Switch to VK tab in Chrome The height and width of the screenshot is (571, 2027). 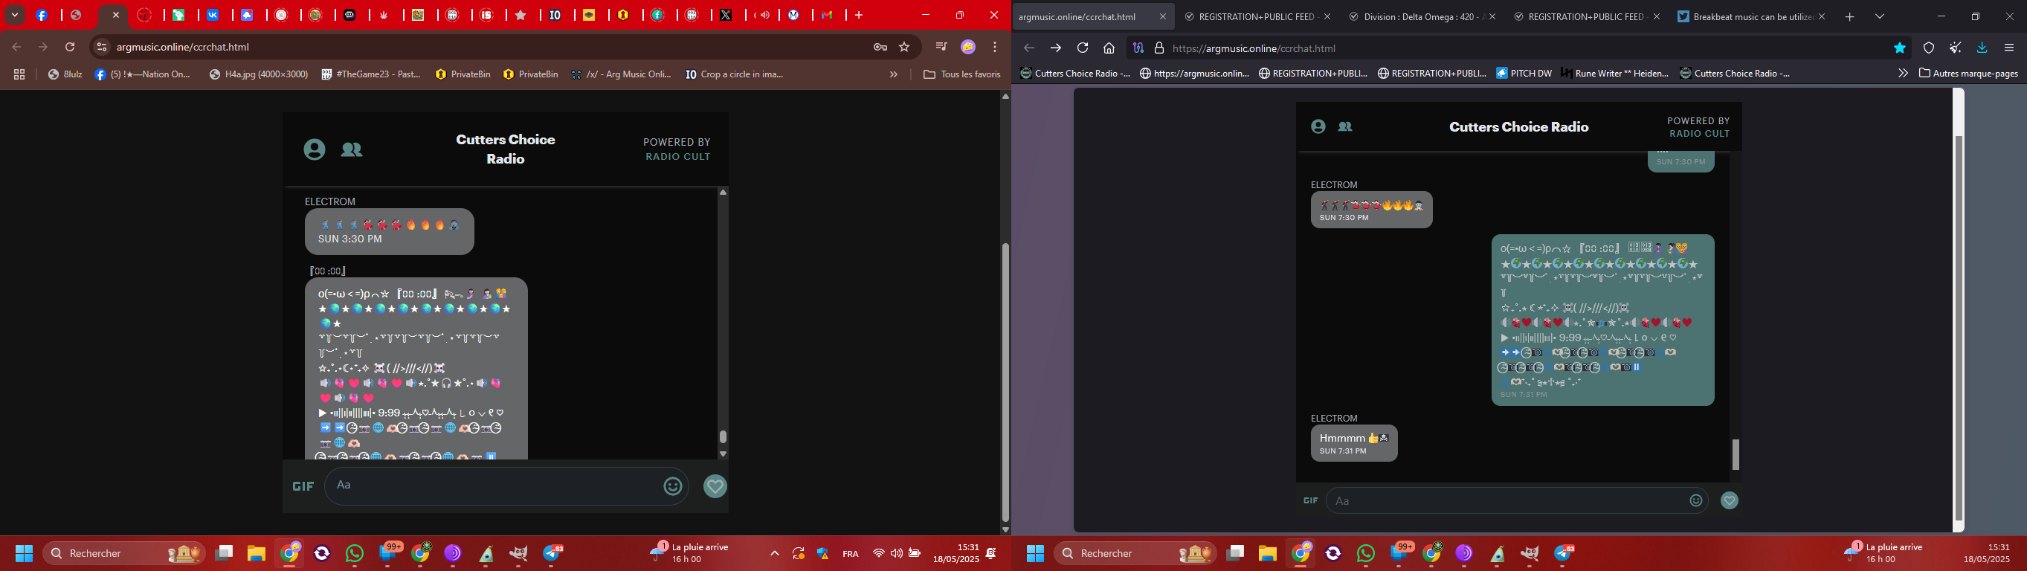(213, 15)
